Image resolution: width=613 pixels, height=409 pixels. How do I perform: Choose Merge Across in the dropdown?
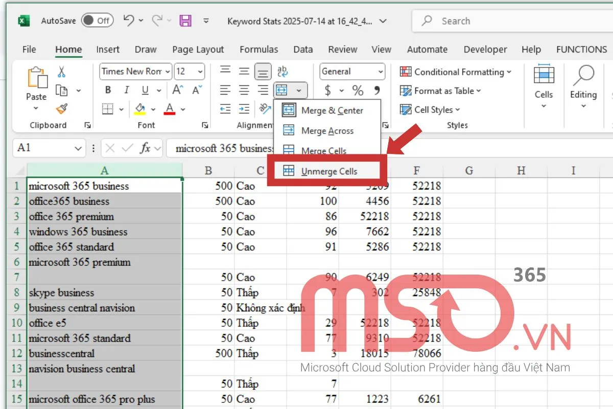[327, 131]
